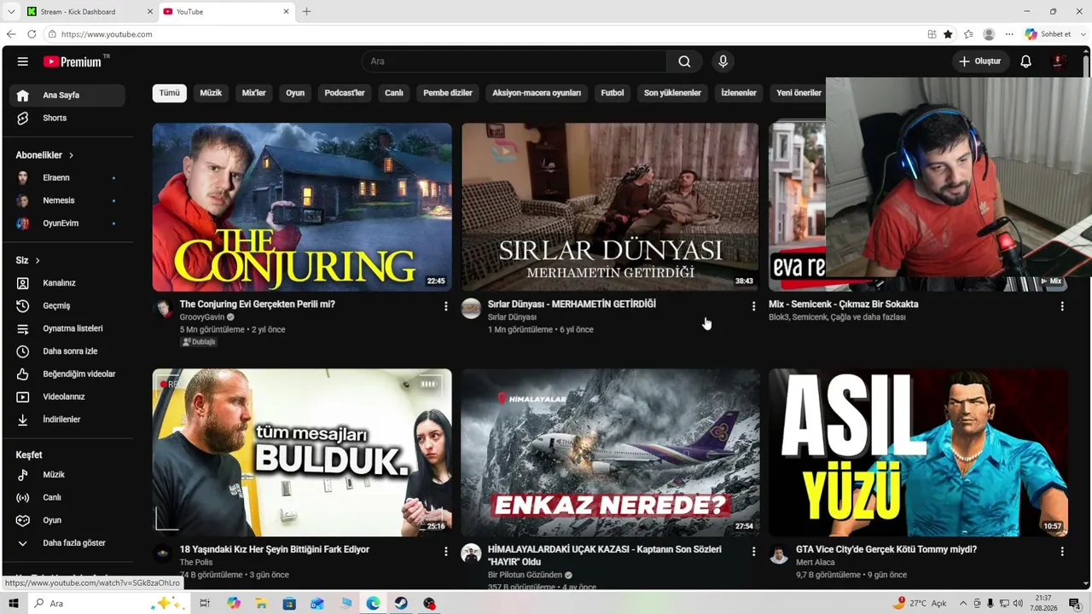Select the Aksiyon-macera oyunları chip
1092x614 pixels.
tap(537, 93)
